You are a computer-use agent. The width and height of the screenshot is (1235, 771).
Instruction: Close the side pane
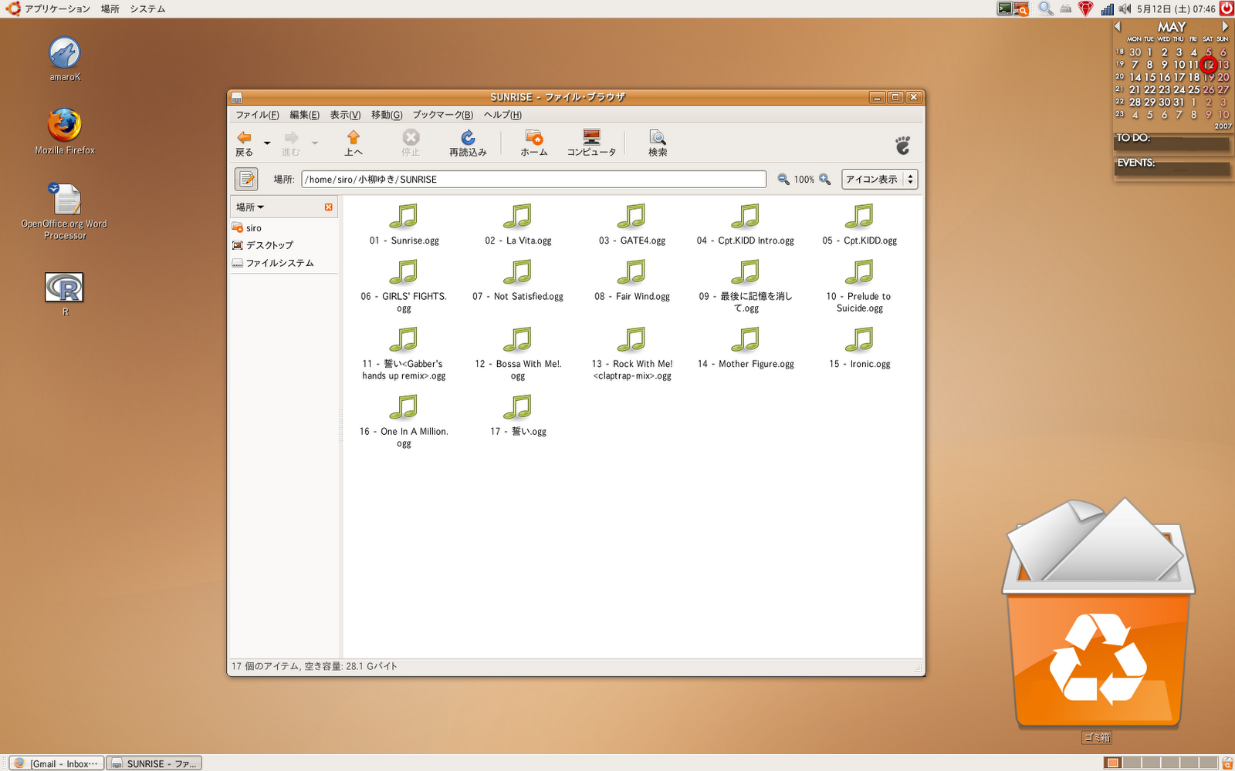(329, 207)
